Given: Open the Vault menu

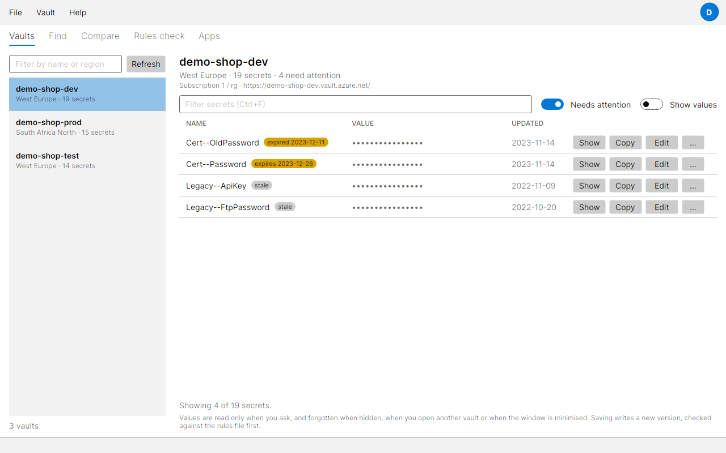Looking at the screenshot, I should [x=46, y=12].
